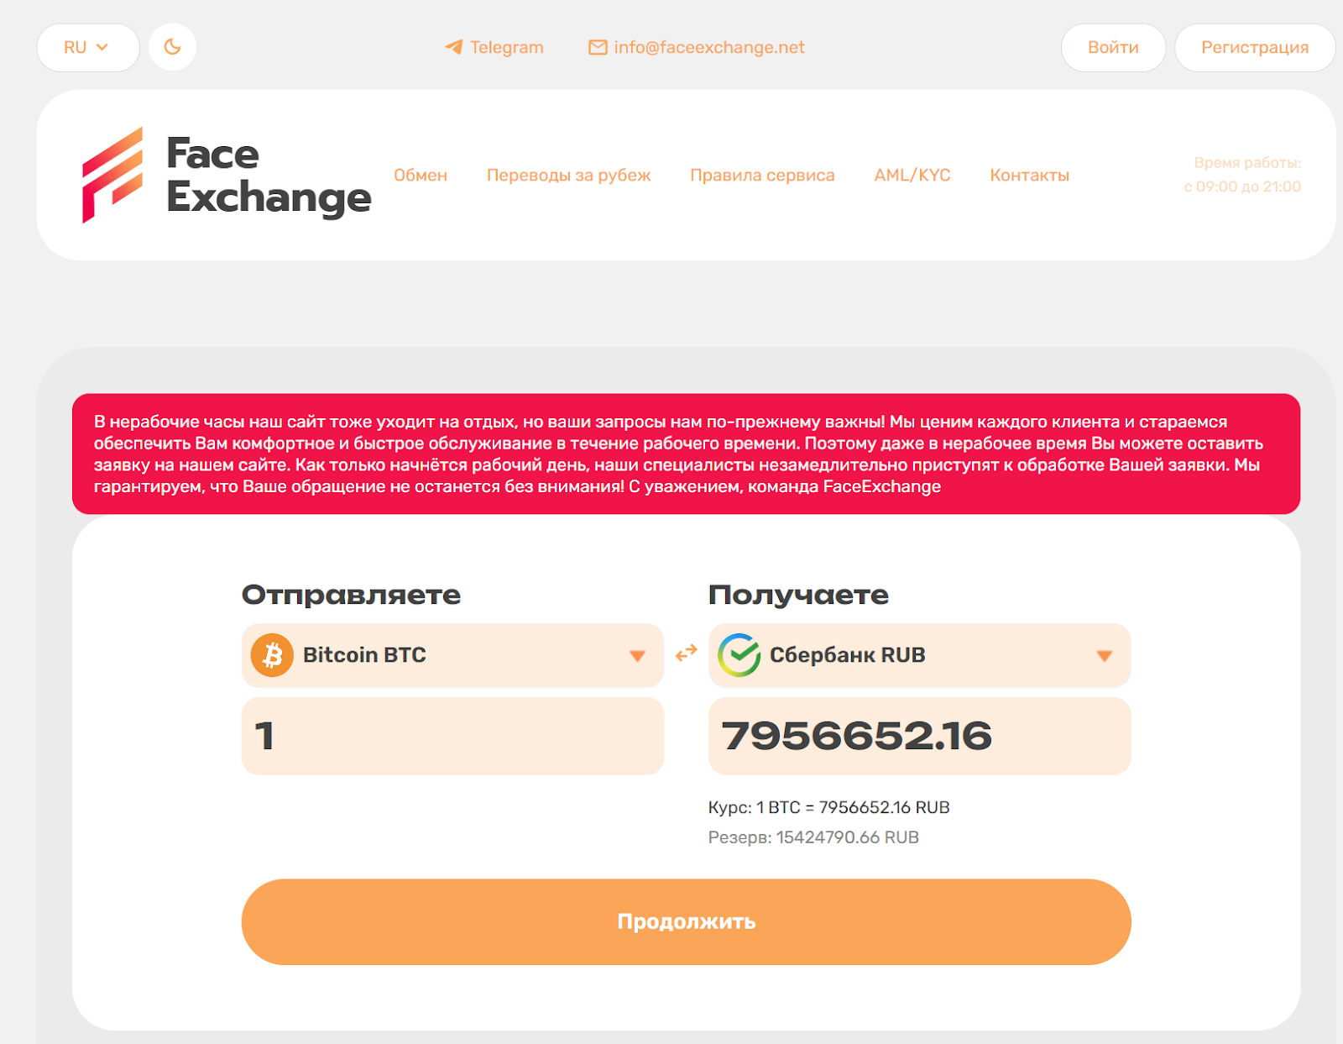Screen dimensions: 1343x1044
Task: Click the Telegram paper plane icon
Action: coord(453,47)
